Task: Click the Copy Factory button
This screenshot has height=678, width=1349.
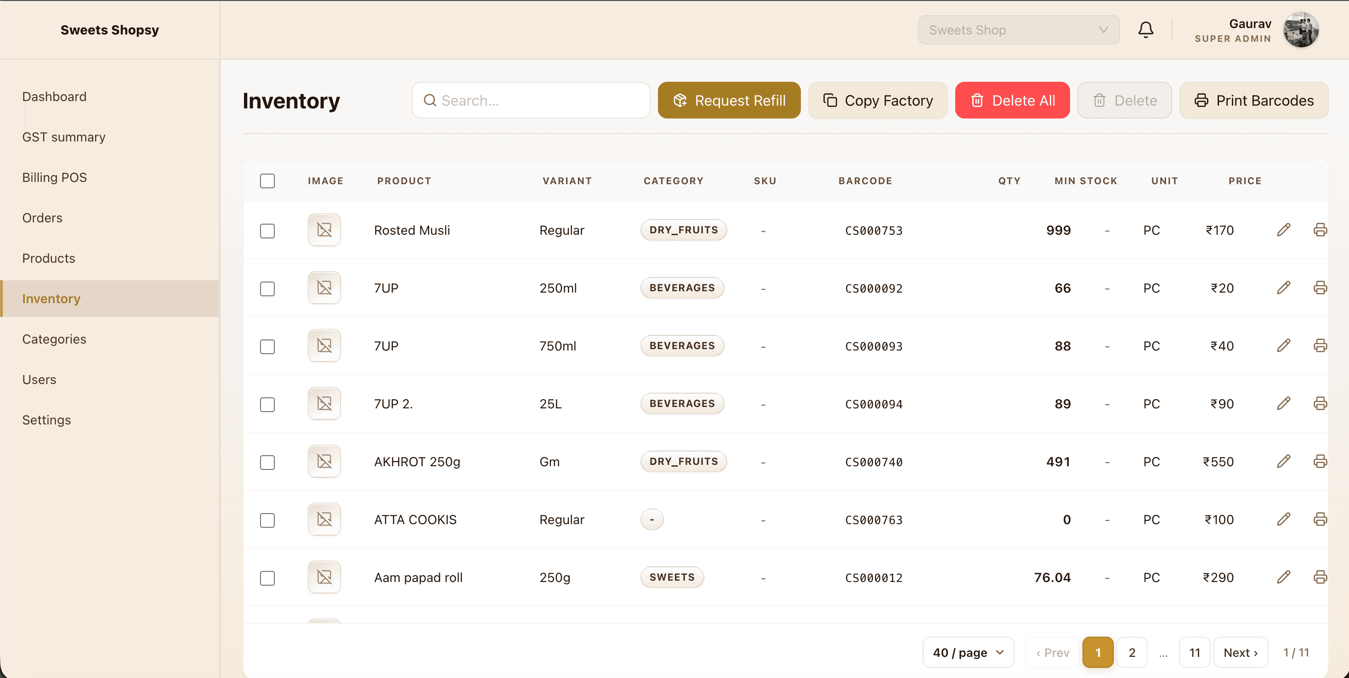Action: (878, 100)
